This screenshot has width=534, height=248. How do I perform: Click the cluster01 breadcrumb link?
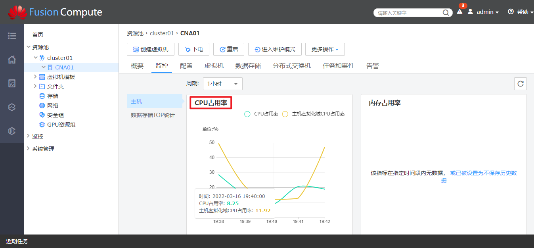click(162, 33)
